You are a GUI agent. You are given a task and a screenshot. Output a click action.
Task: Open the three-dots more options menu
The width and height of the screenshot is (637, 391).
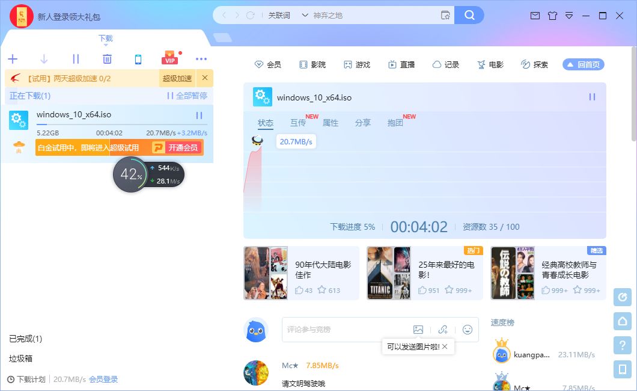pos(201,59)
